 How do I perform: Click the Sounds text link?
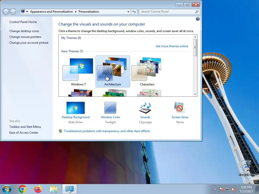pyautogui.click(x=145, y=117)
